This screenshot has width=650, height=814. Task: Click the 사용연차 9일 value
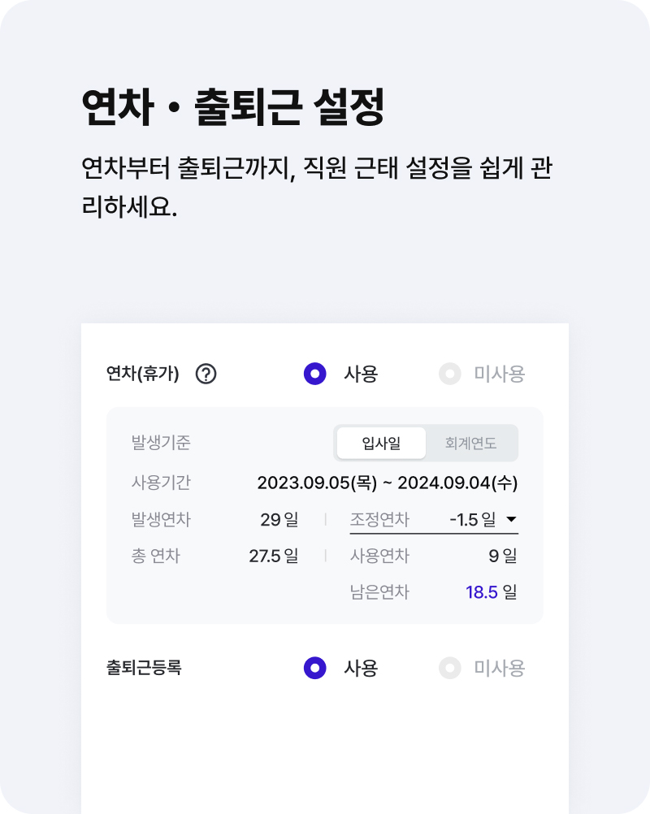coord(502,556)
